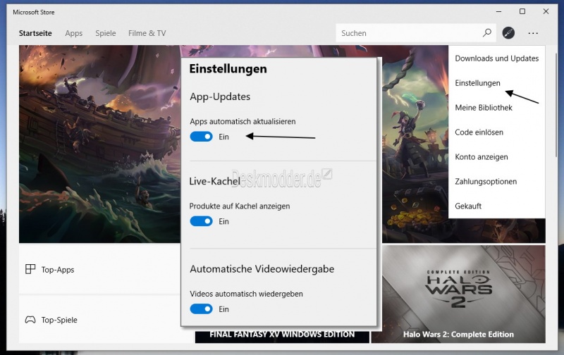Maximize the Microsoft Store window
The width and height of the screenshot is (564, 355).
[x=522, y=11]
